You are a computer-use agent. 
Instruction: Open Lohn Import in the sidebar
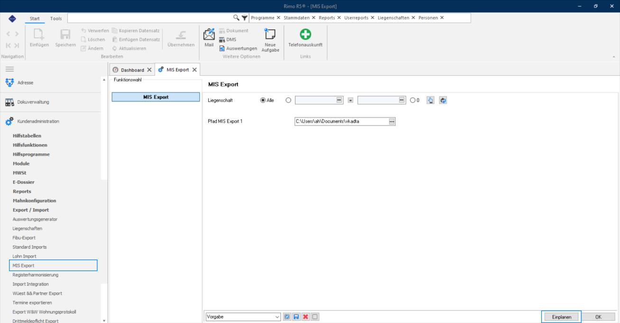(25, 256)
